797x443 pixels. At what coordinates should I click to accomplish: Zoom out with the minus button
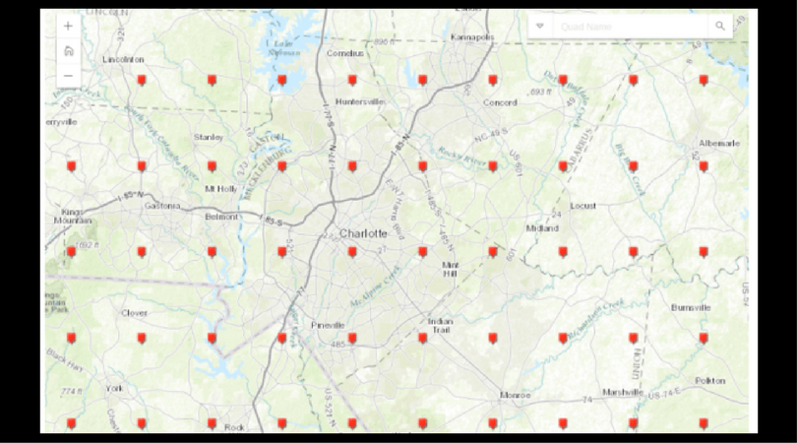point(68,76)
